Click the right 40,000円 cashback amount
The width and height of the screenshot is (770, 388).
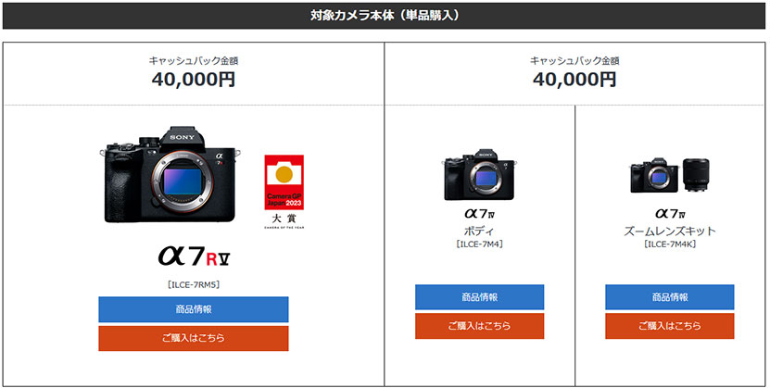pyautogui.click(x=574, y=79)
